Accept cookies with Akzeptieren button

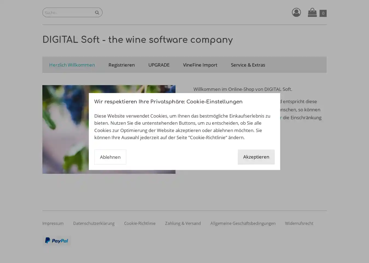point(256,157)
